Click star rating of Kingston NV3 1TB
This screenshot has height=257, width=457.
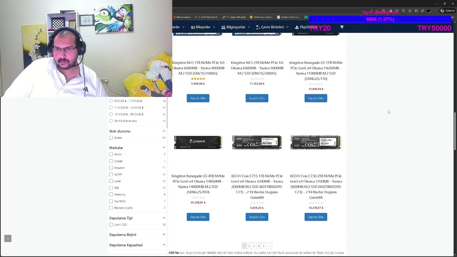point(198,79)
